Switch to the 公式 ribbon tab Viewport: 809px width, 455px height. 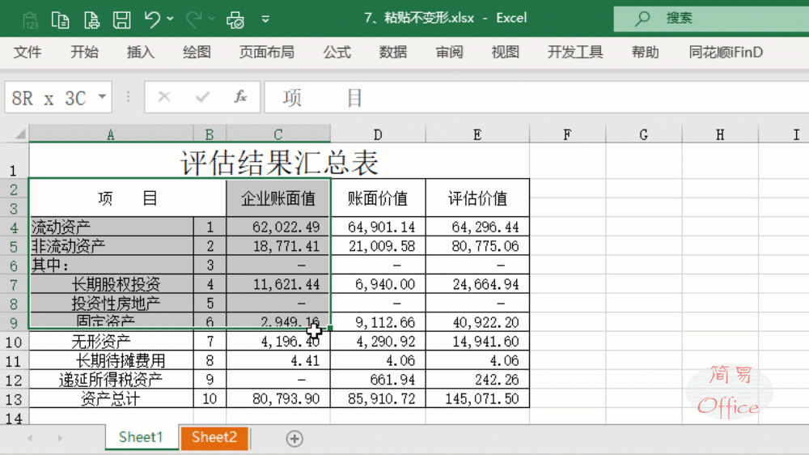coord(337,52)
